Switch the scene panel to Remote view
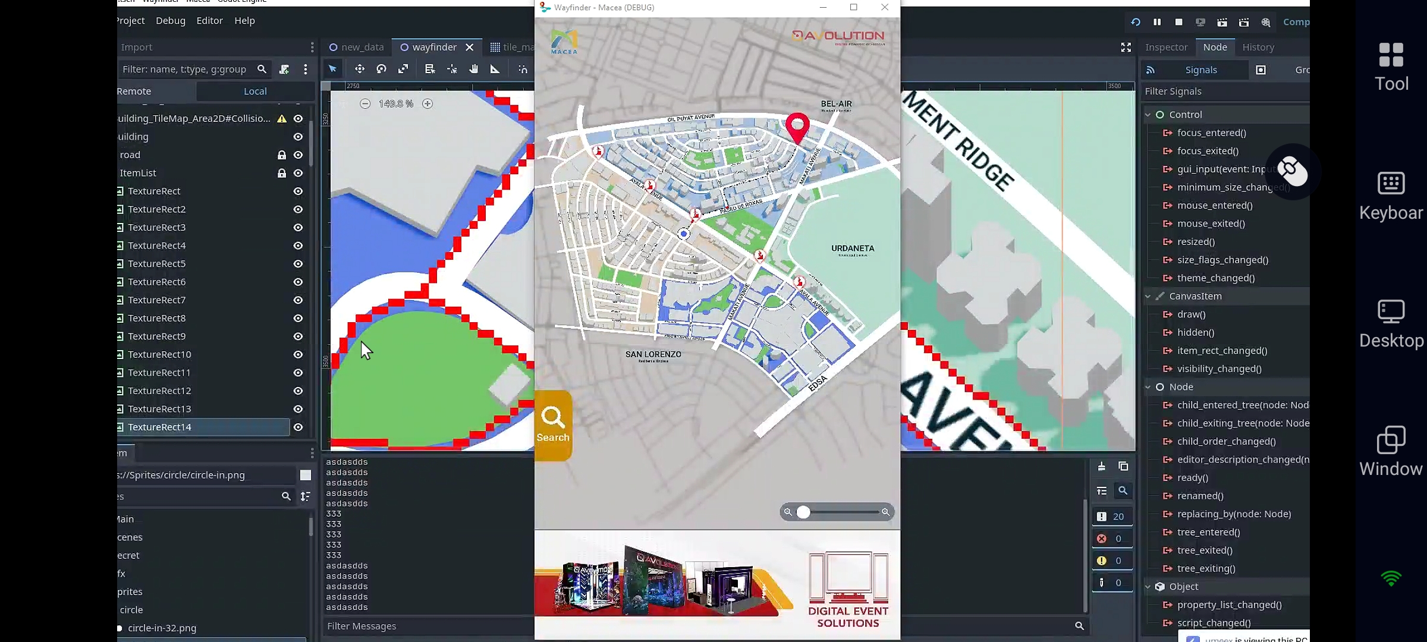The image size is (1427, 642). click(135, 91)
